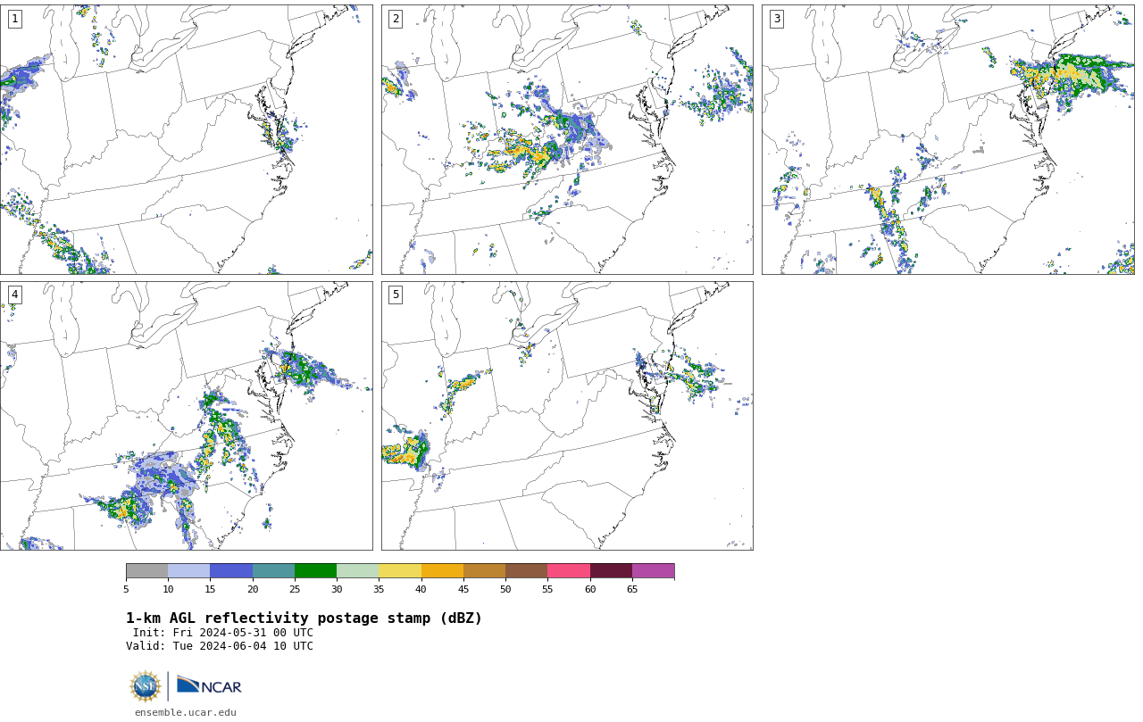Select the maroon 60-65 dBZ swatch
Viewport: 1143px width, 722px height.
pyautogui.click(x=611, y=571)
